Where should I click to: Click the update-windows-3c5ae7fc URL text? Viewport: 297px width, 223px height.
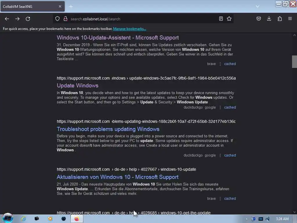(x=182, y=78)
